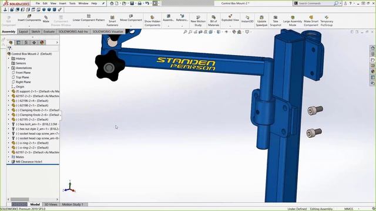
Task: Open Linear Component Pattern tool
Action: point(89,18)
